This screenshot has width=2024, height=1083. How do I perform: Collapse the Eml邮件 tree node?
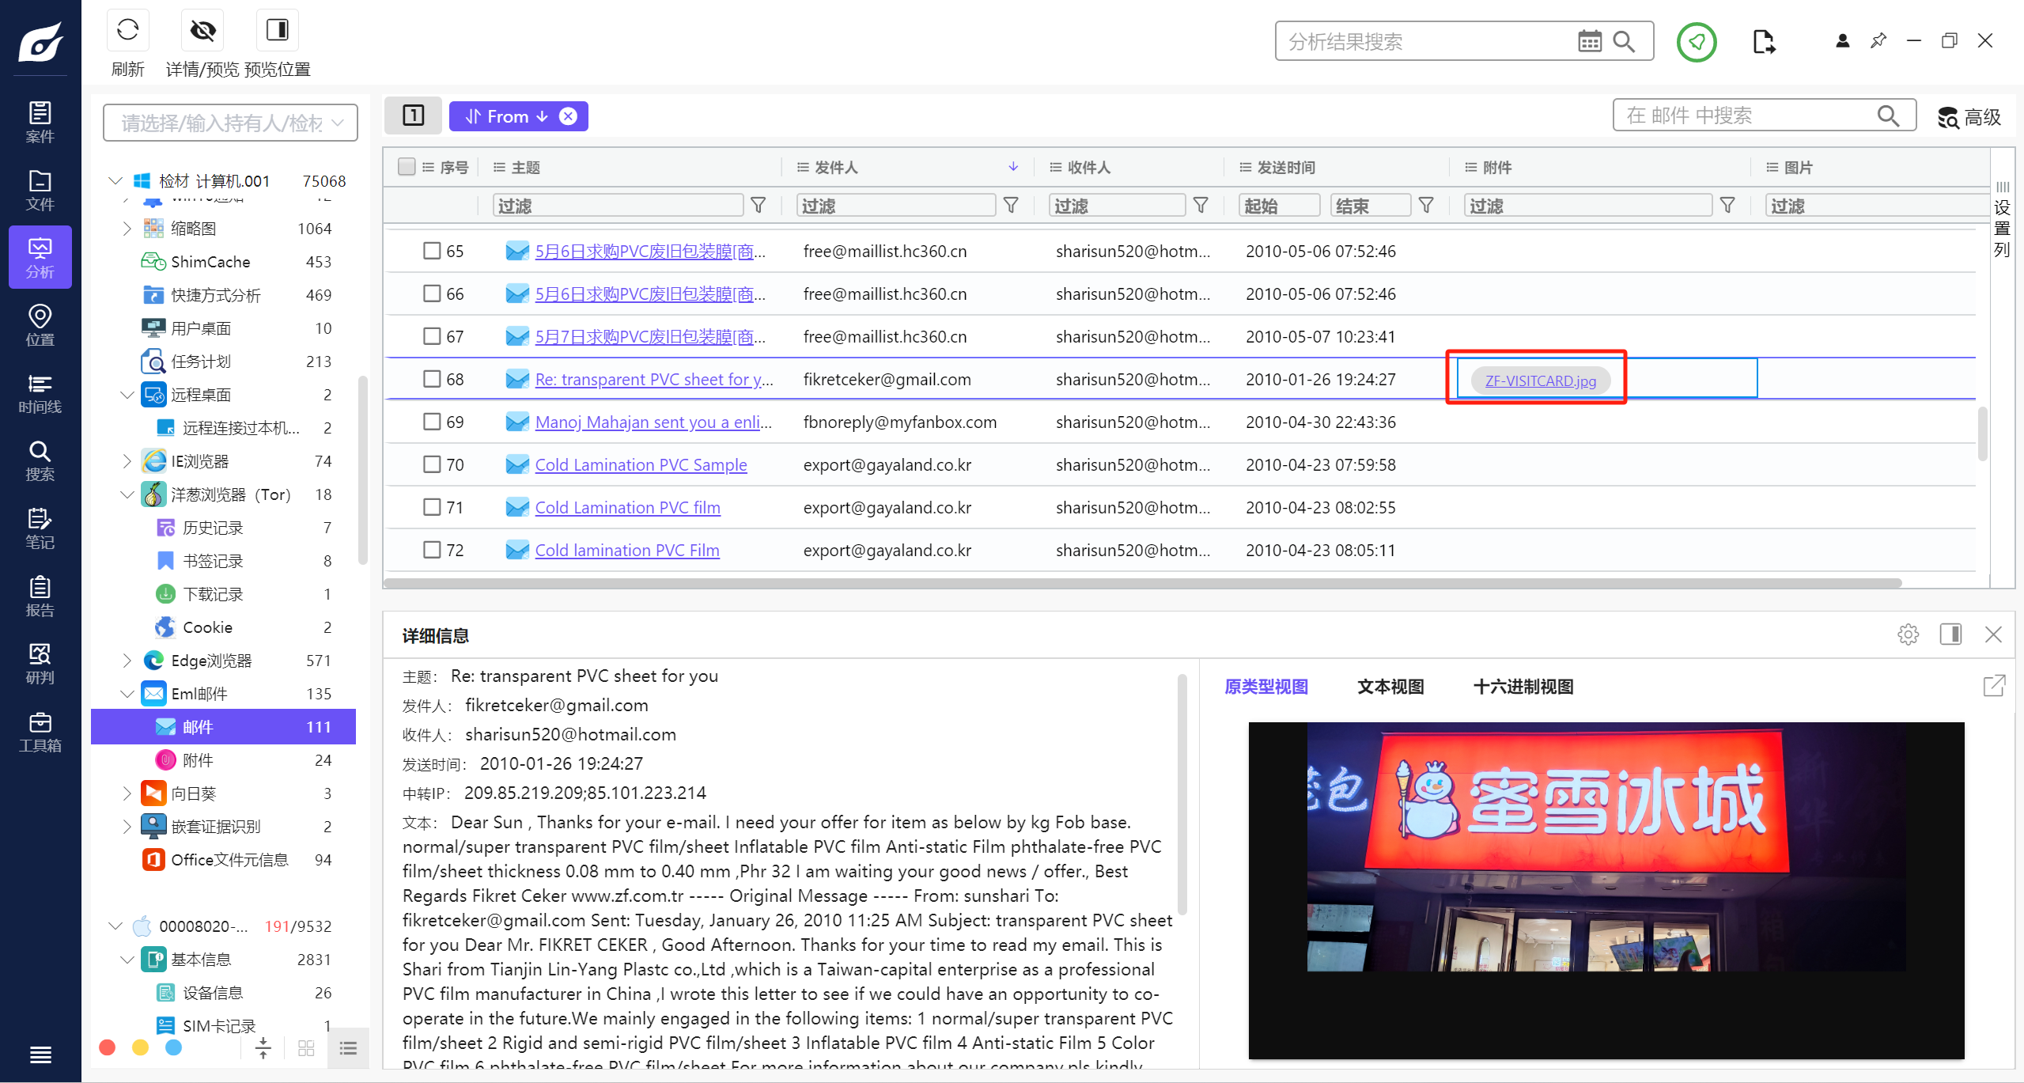click(127, 694)
